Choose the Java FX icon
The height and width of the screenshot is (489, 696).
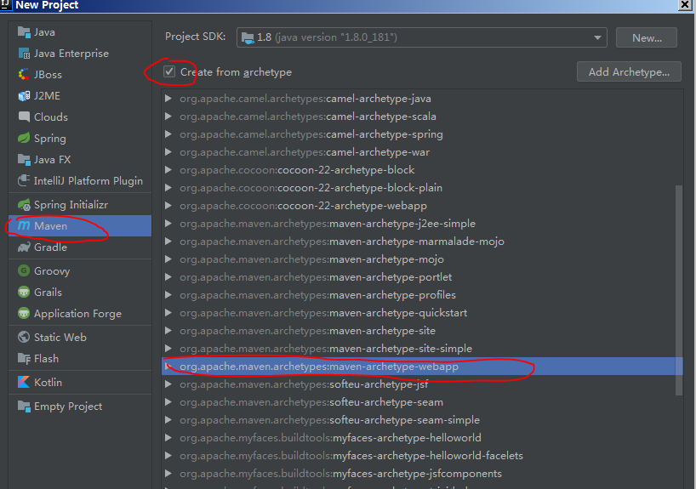(24, 159)
